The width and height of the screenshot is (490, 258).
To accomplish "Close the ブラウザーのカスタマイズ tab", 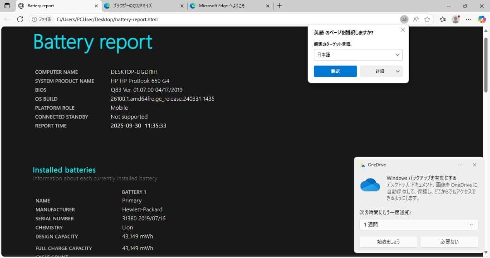I will pyautogui.click(x=182, y=6).
